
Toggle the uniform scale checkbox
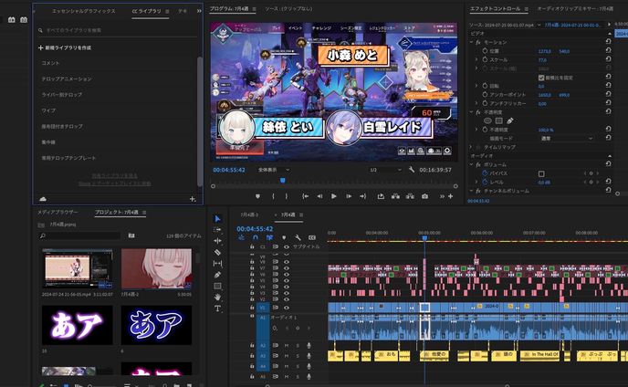[x=541, y=78]
